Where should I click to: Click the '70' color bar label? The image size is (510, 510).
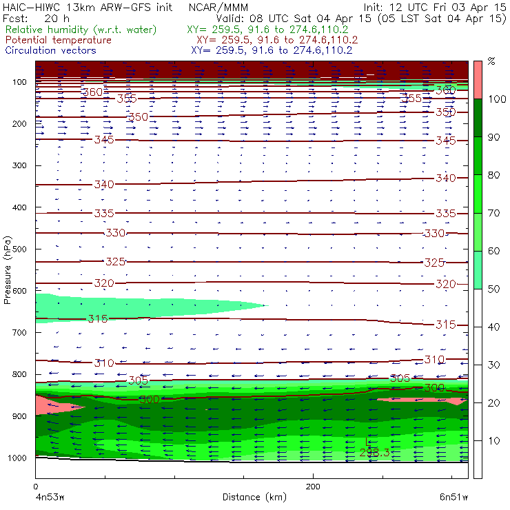pos(493,213)
